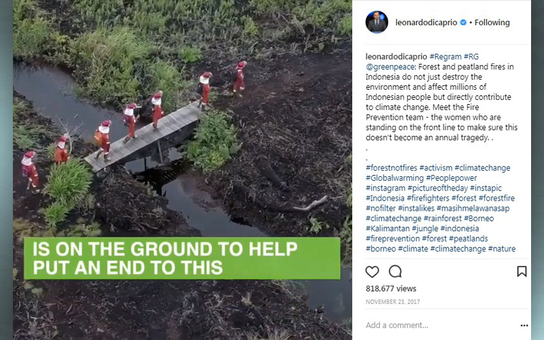The image size is (544, 340).
Task: Open the #firefighters hashtag
Action: 428,199
